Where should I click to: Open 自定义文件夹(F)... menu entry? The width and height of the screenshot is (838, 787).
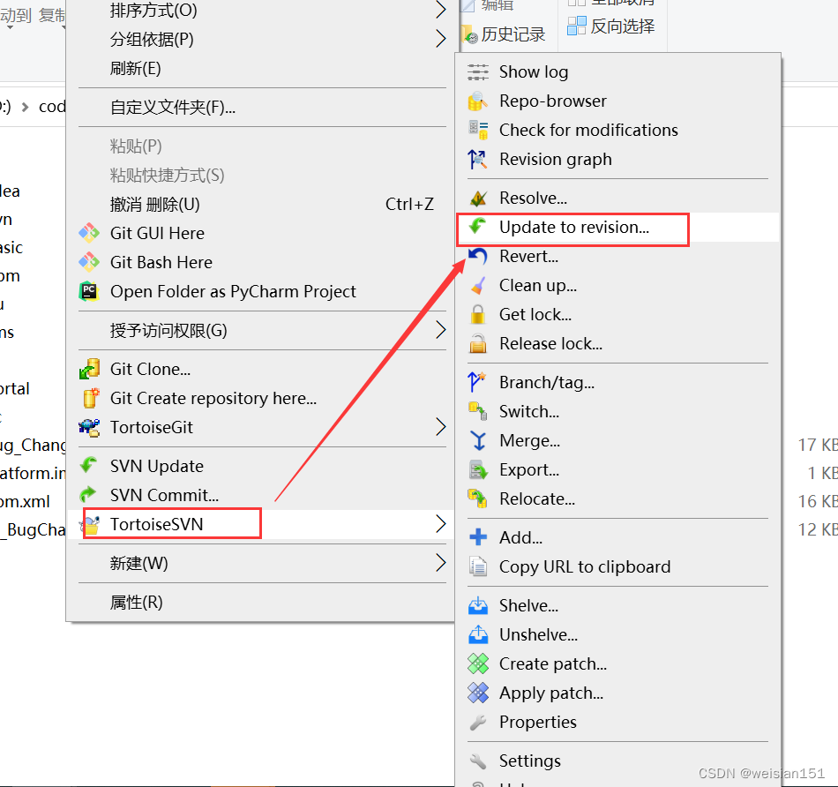(x=262, y=108)
